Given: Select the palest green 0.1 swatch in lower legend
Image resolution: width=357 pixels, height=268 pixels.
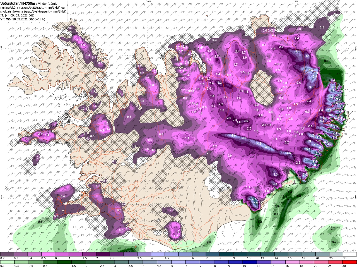Looking at the screenshot, I should 7,262.
